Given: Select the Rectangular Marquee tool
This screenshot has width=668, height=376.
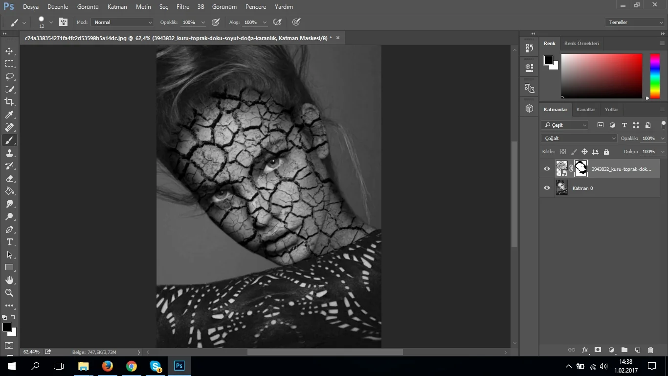Looking at the screenshot, I should [x=9, y=64].
